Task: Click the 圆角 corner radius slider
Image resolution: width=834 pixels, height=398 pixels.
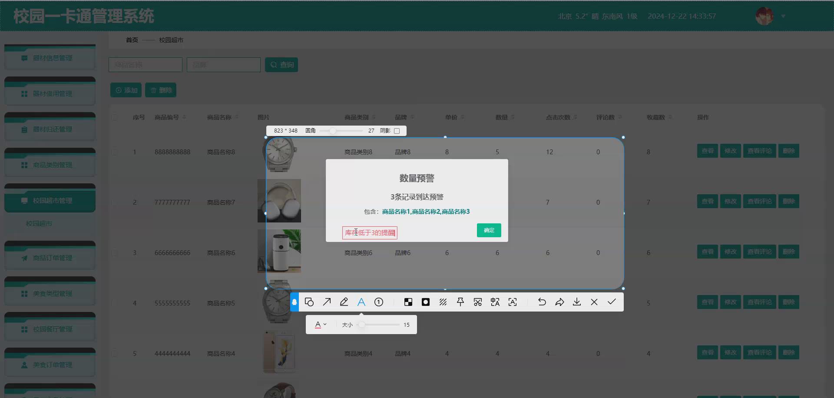Action: (341, 131)
